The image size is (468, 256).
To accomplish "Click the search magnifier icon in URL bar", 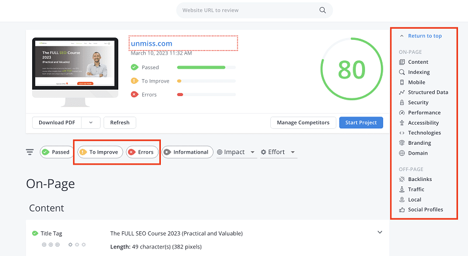I will (x=322, y=10).
